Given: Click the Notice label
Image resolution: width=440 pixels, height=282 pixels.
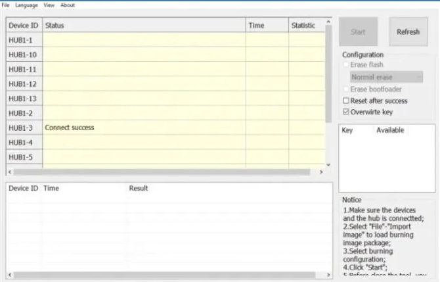Looking at the screenshot, I should click(x=351, y=200).
